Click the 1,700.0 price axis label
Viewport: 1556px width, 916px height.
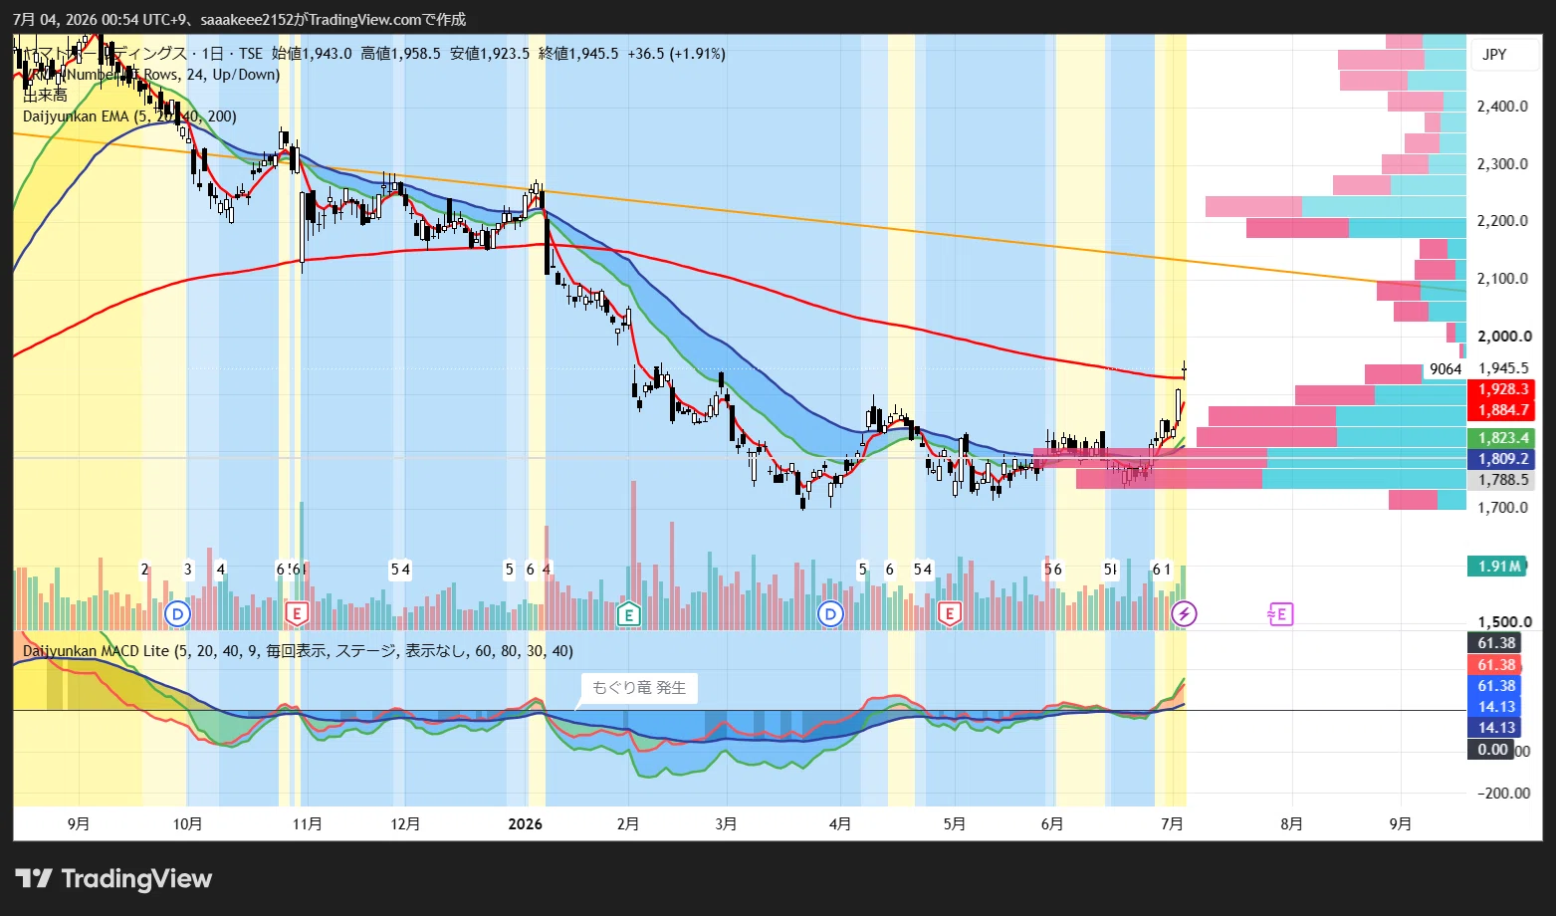point(1503,508)
